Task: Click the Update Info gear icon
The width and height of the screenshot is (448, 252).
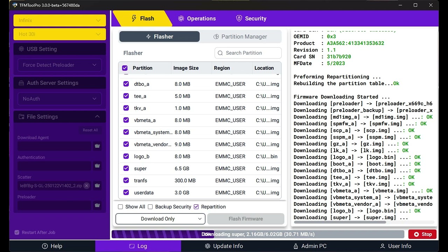Action: [x=208, y=246]
